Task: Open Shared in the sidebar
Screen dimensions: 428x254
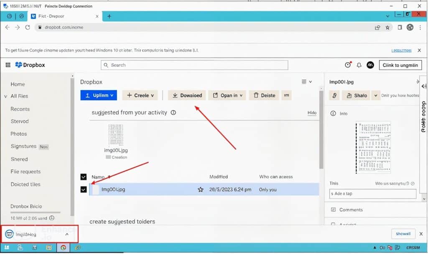Action: click(x=19, y=159)
